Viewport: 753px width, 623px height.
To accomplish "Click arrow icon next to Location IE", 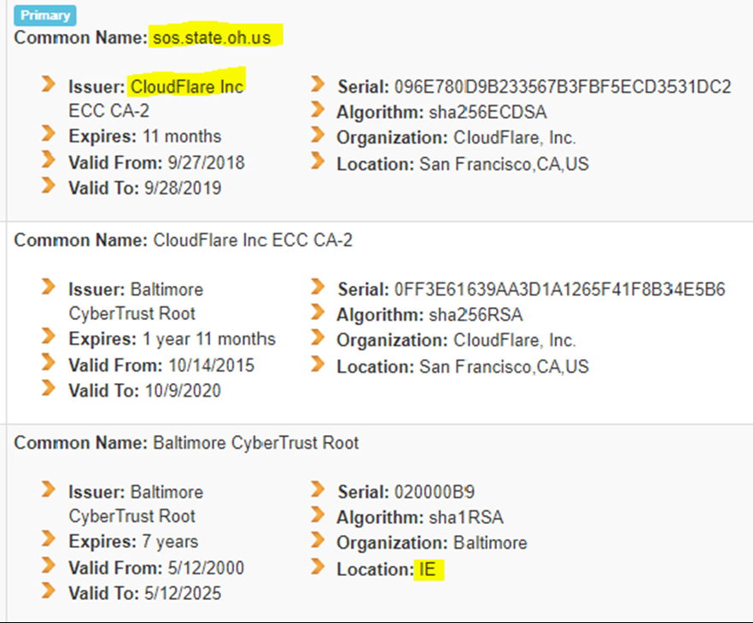I will coord(318,567).
